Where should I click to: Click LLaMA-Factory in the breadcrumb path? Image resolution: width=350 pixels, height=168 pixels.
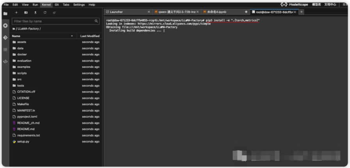click(28, 29)
